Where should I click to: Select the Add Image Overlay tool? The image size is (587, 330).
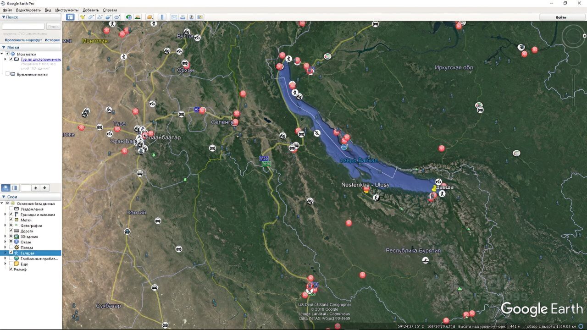click(x=108, y=17)
